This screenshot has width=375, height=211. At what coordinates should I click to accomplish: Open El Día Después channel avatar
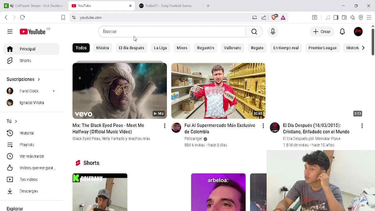coord(275,128)
